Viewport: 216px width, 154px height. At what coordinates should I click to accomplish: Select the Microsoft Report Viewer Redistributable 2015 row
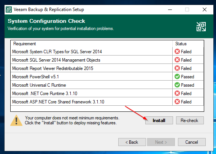tap(107, 68)
